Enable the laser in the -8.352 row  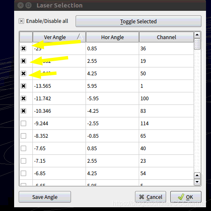click(24, 136)
